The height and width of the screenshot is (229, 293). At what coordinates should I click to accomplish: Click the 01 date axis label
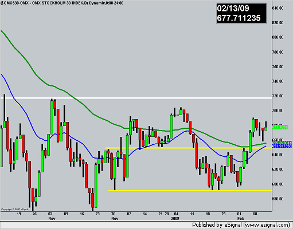click(239, 214)
